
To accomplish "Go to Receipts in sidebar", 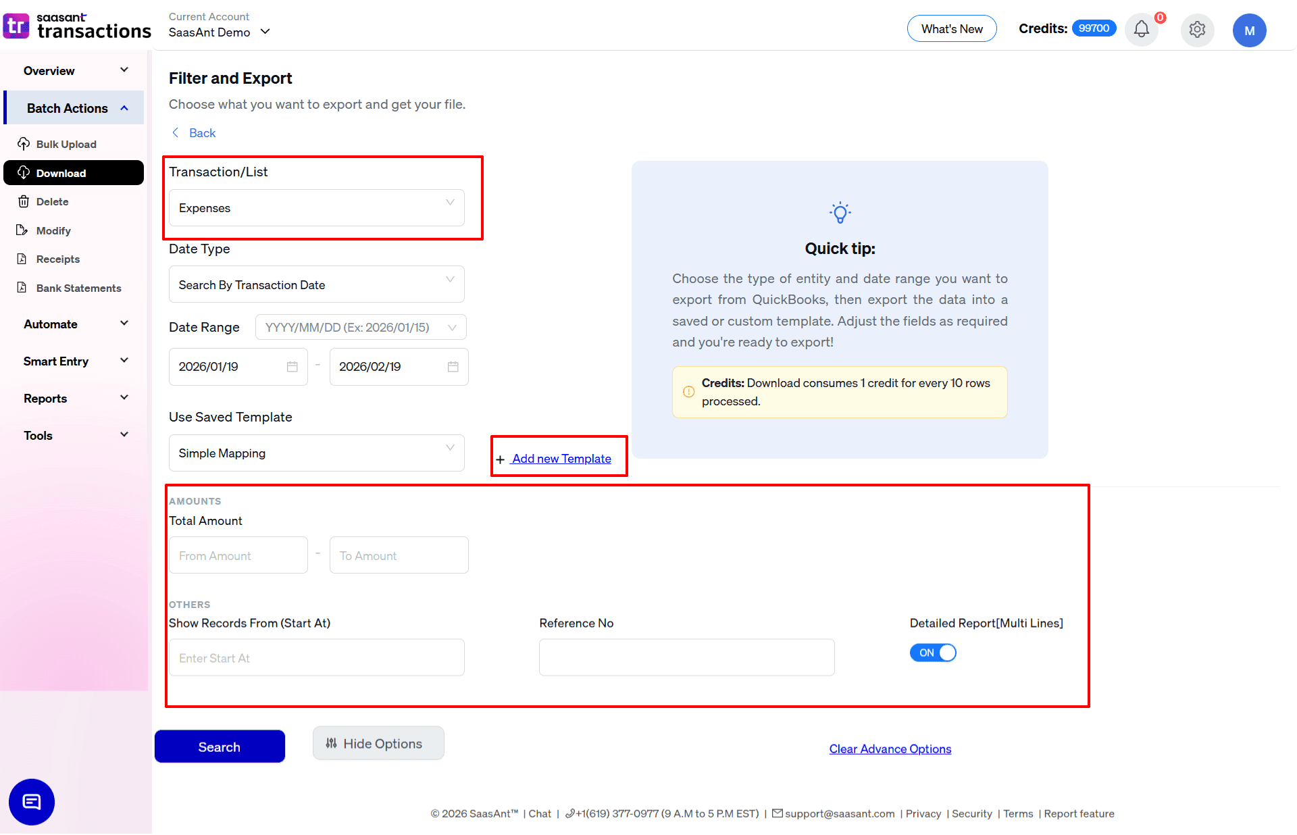I will (x=58, y=259).
